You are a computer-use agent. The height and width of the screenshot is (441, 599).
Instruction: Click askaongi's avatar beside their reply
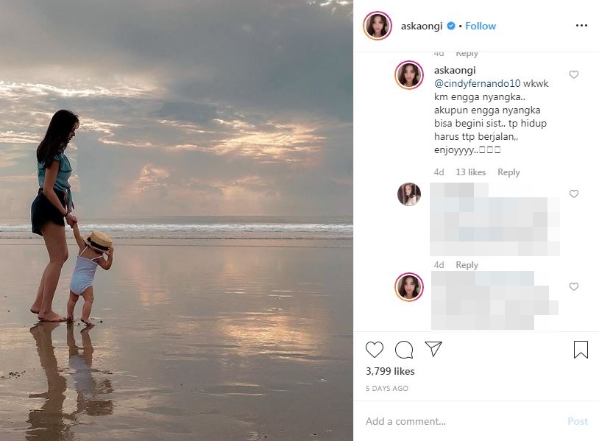pyautogui.click(x=409, y=76)
